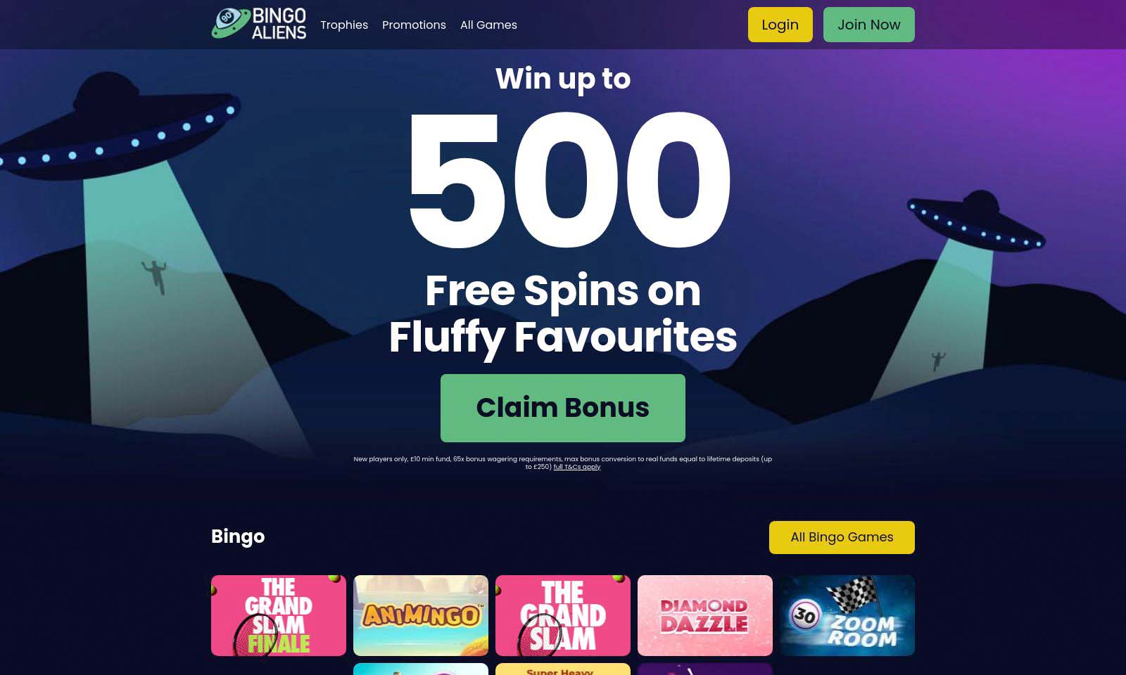
Task: Go to All Games
Action: point(488,25)
